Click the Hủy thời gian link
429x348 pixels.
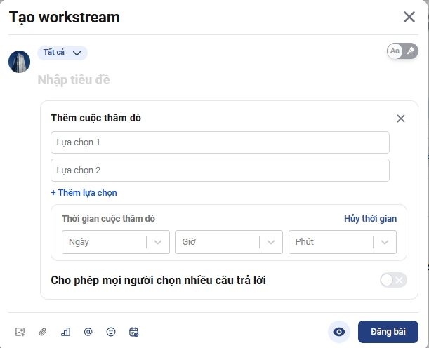[x=370, y=219]
